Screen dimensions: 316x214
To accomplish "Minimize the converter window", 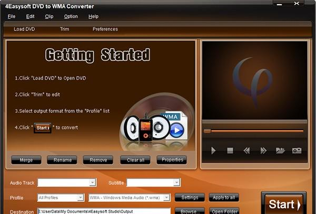I will [x=279, y=4].
